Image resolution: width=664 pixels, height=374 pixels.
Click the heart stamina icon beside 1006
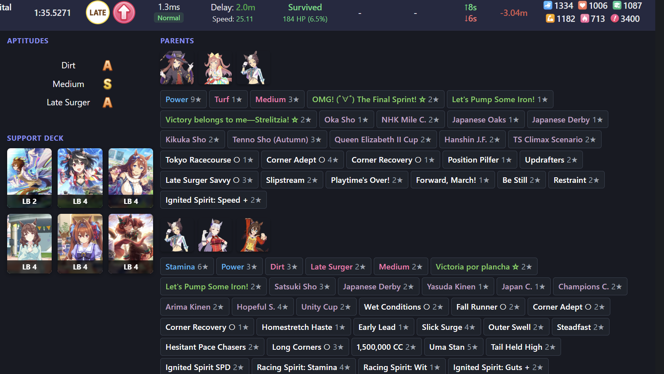[x=582, y=5]
